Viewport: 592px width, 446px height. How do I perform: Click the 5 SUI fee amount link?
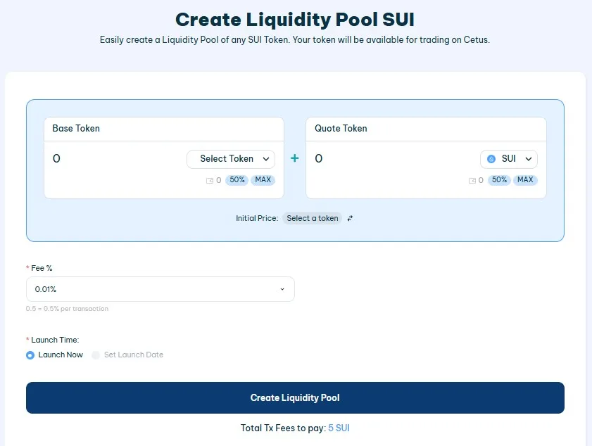[339, 428]
